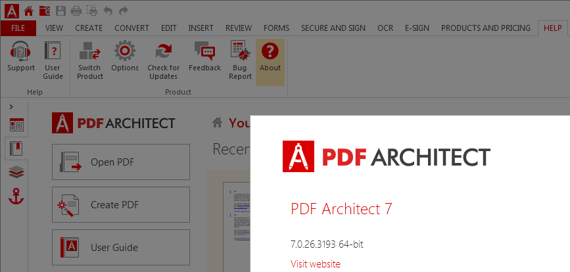The image size is (570, 272).
Task: Click the PDF Architect logo in title bar
Action: coord(12,10)
